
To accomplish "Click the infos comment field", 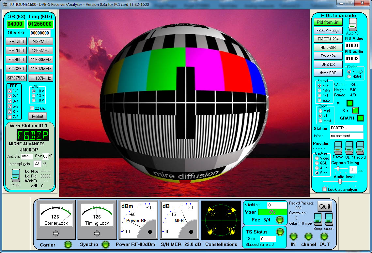I will pos(346,136).
